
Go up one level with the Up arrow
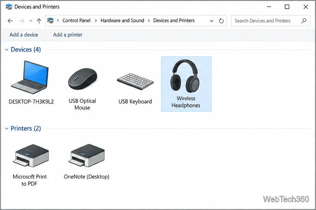coord(39,21)
